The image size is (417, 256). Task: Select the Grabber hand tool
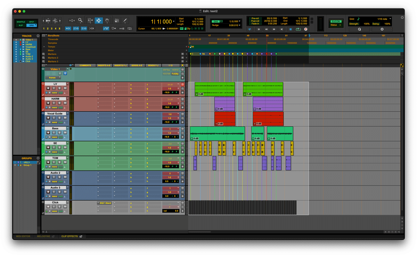tap(107, 20)
